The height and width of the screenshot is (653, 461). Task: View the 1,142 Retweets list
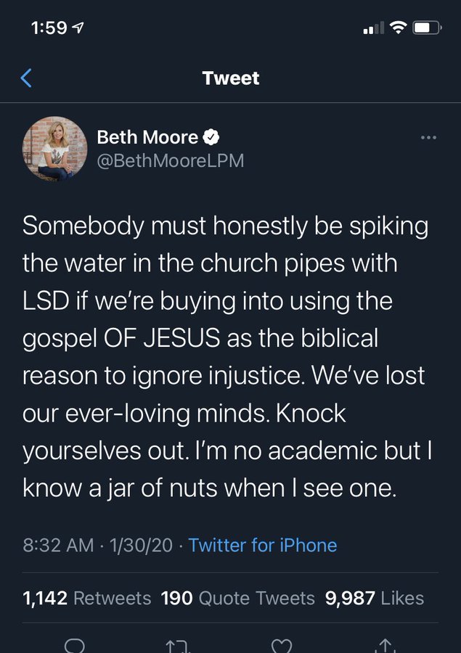86,598
